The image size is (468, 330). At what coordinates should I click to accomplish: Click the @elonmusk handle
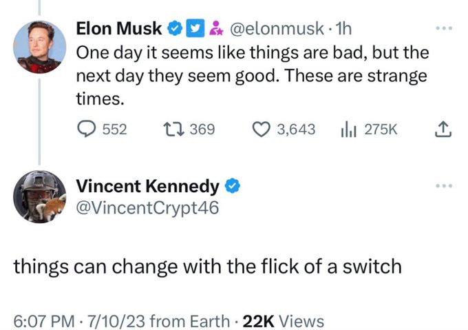click(273, 29)
